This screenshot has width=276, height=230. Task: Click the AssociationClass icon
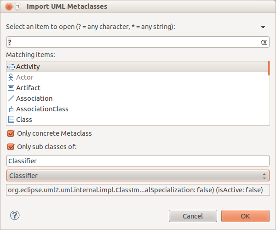pos(11,109)
